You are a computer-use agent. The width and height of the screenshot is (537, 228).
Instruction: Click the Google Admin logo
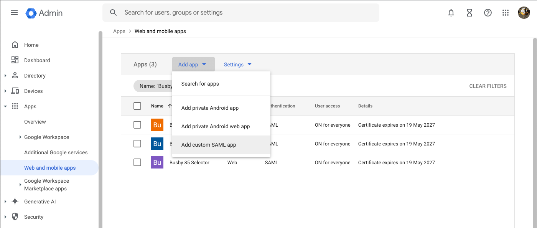[44, 13]
